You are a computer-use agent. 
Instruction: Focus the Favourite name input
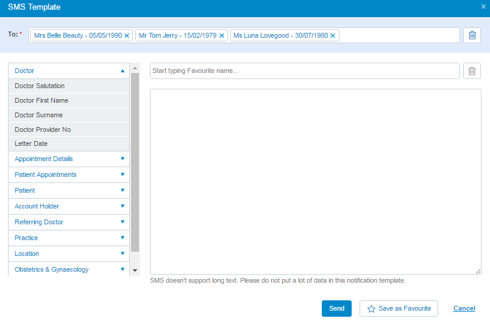305,71
